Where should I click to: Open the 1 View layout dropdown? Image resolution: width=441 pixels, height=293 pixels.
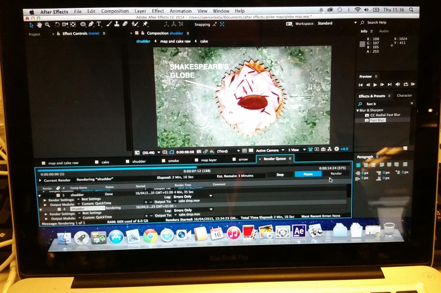click(297, 150)
